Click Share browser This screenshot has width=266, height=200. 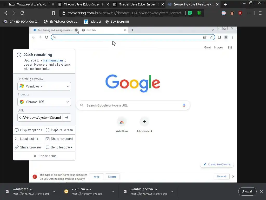click(x=29, y=147)
